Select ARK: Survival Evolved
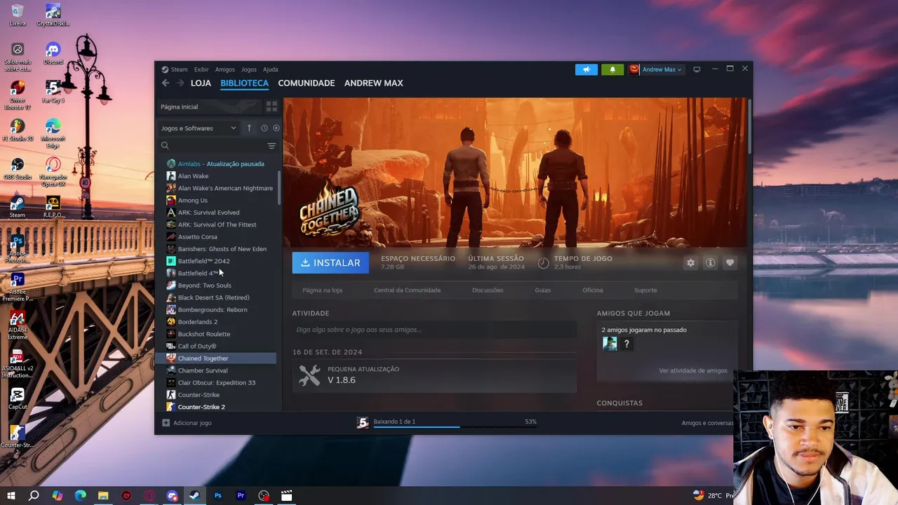The image size is (898, 505). (x=221, y=213)
